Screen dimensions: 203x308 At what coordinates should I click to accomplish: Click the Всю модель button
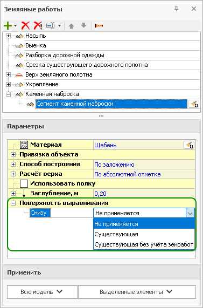(x=42, y=292)
